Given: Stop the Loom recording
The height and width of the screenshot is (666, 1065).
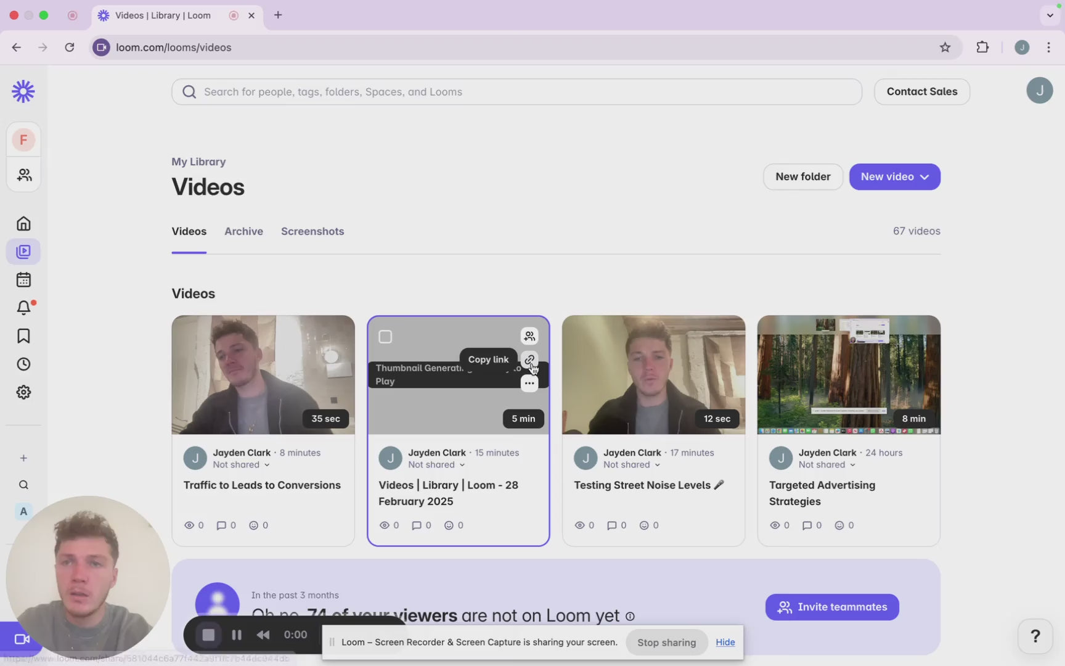Looking at the screenshot, I should (208, 635).
